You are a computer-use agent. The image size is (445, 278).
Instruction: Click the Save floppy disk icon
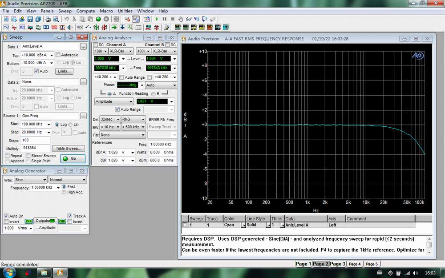coord(30,19)
